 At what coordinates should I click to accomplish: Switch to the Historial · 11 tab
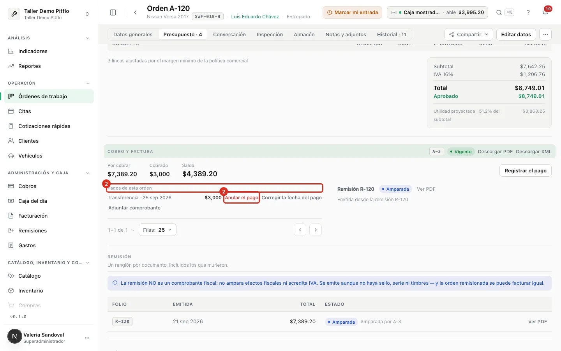tap(392, 34)
